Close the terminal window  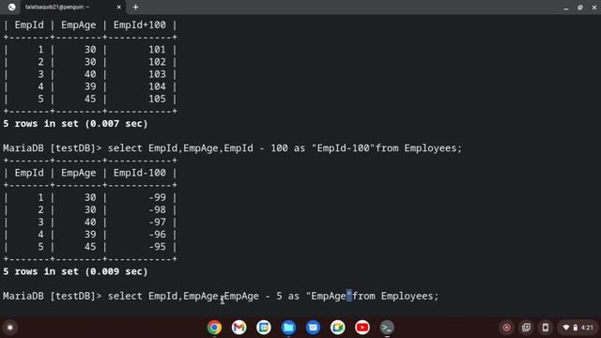tap(594, 8)
